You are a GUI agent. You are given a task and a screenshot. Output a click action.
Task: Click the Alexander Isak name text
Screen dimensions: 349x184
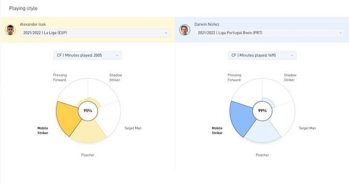(x=33, y=24)
